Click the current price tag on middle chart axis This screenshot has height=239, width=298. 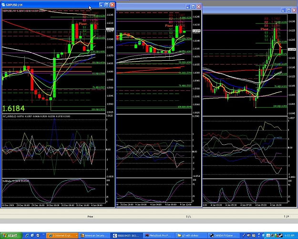coord(196,31)
